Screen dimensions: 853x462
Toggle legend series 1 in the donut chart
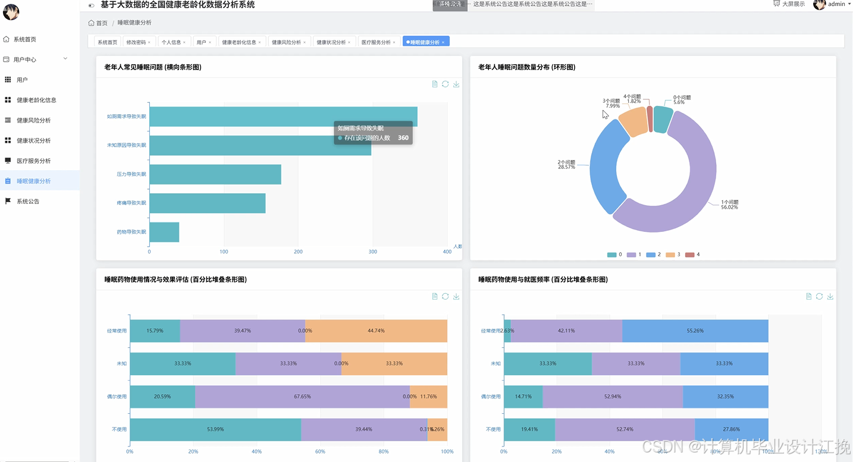(x=634, y=254)
